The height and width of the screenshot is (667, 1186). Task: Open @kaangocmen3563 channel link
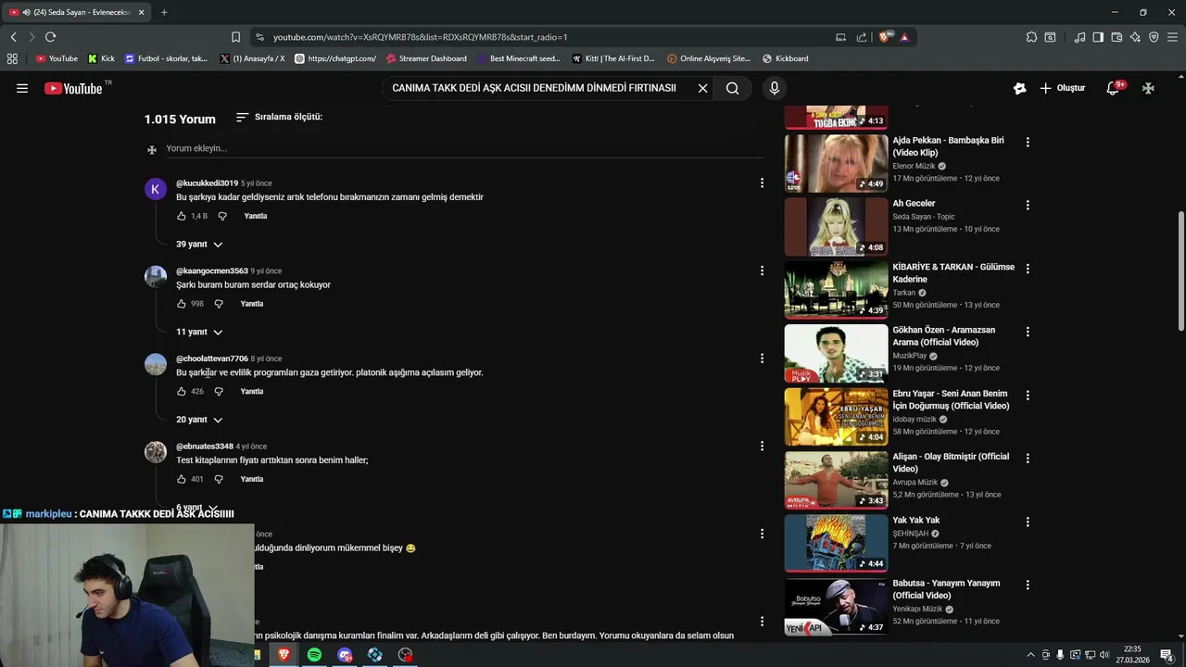(212, 271)
